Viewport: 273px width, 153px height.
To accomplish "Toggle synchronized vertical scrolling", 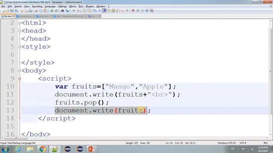I will click(84, 11).
